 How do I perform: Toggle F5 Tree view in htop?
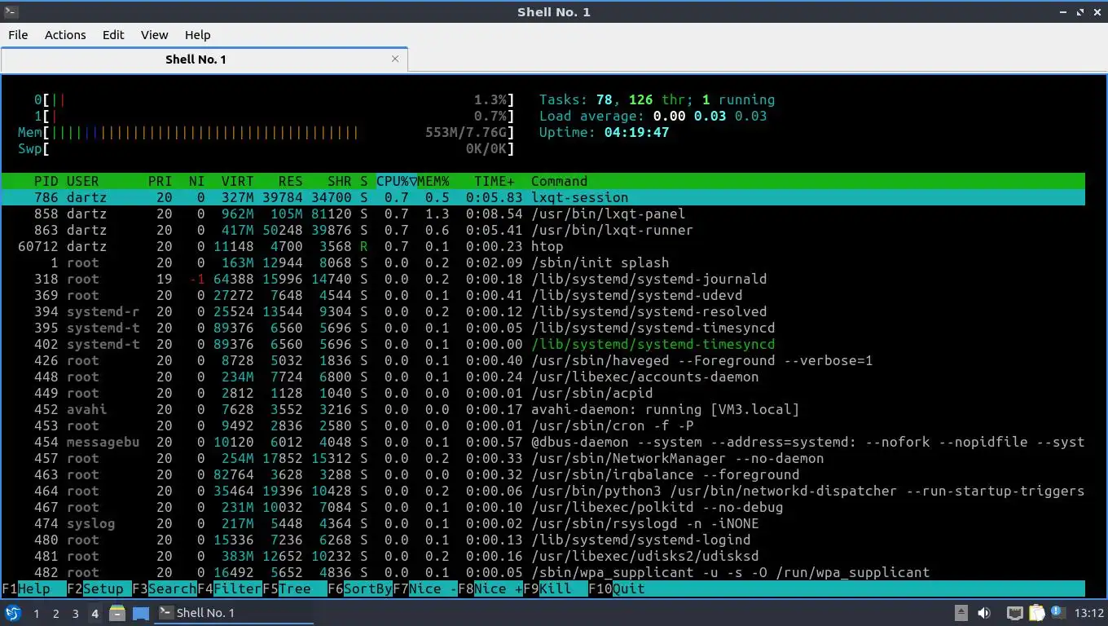click(294, 589)
